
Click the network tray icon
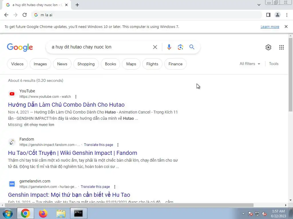click(x=257, y=214)
